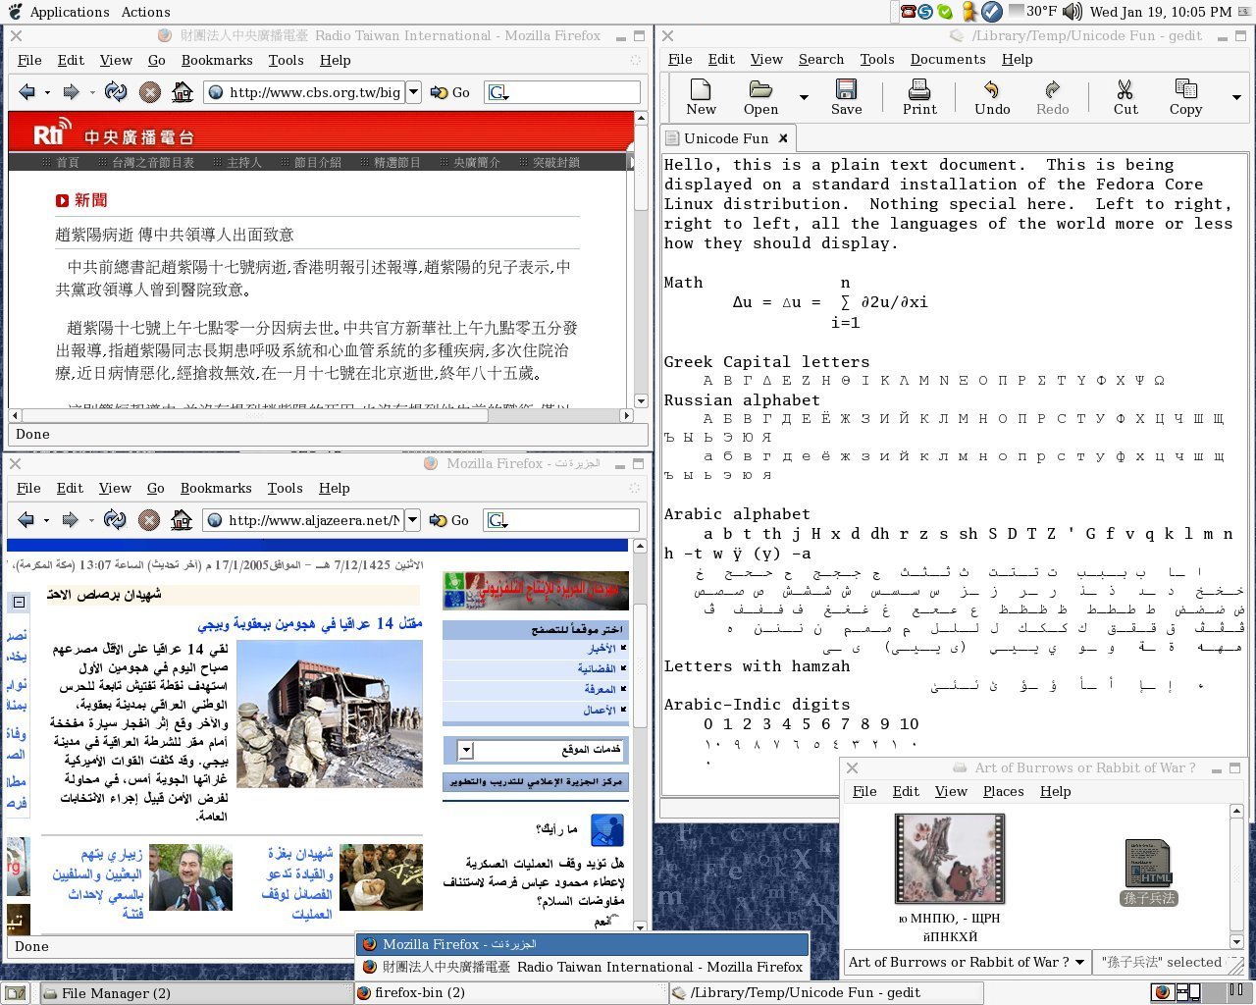Open the blue Skype tray icon
The height and width of the screenshot is (1005, 1256).
(925, 12)
